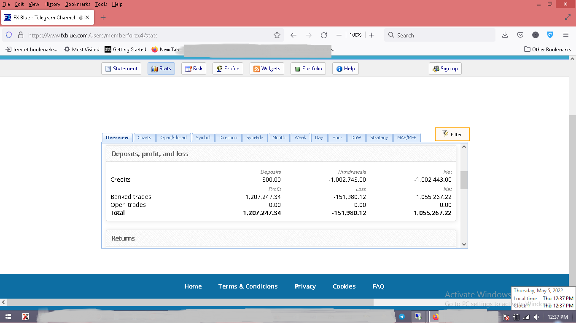
Task: Open the Telegram icon in the taskbar
Action: (x=402, y=317)
